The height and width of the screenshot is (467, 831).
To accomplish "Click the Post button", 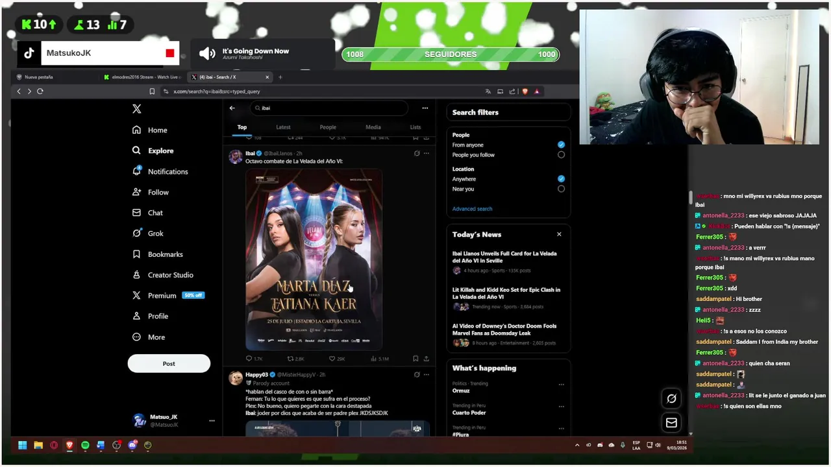I will click(x=169, y=363).
